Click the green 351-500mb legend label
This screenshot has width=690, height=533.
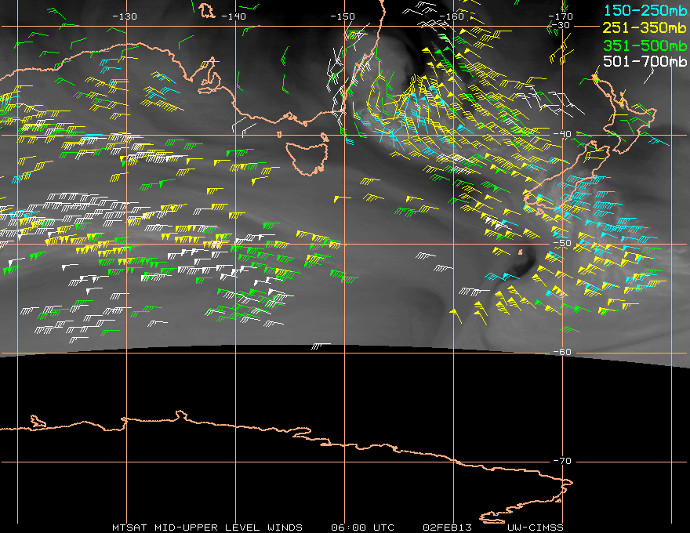(645, 45)
